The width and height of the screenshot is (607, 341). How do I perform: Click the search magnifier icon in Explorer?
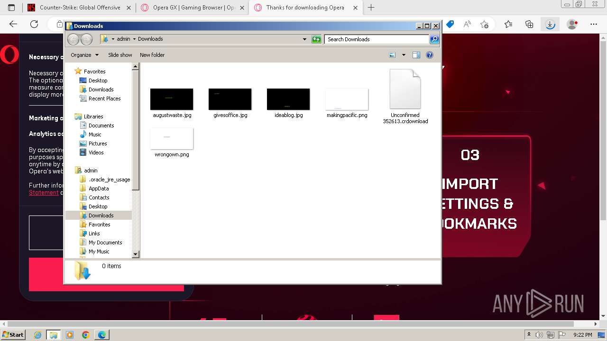[434, 39]
